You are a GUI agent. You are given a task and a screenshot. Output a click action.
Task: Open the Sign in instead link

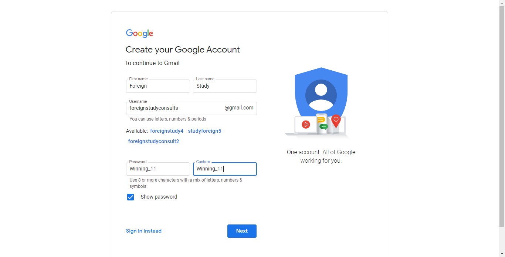[x=144, y=231]
